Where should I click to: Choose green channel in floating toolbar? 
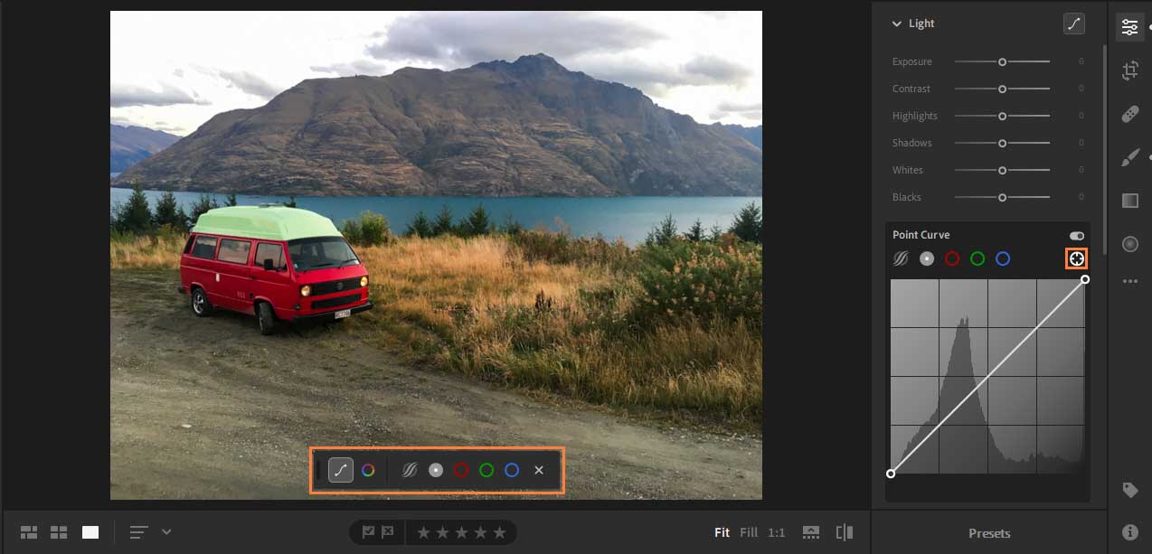[486, 470]
